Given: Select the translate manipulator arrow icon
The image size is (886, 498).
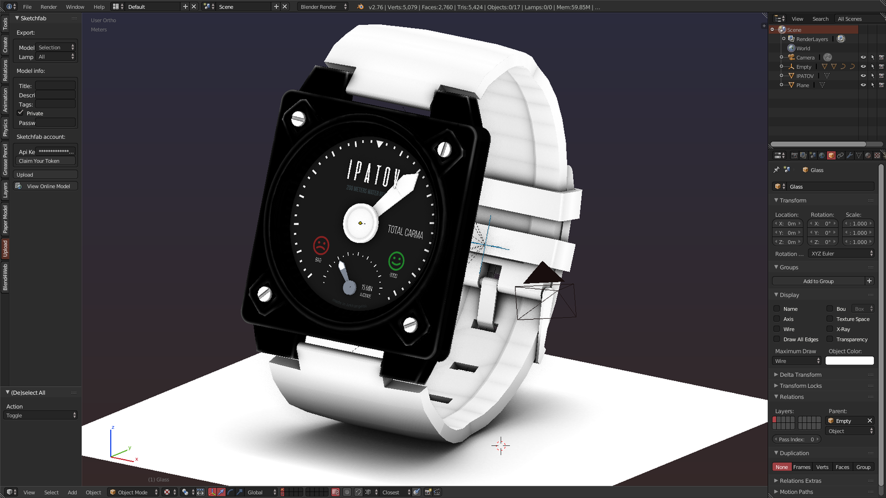Looking at the screenshot, I should click(221, 492).
